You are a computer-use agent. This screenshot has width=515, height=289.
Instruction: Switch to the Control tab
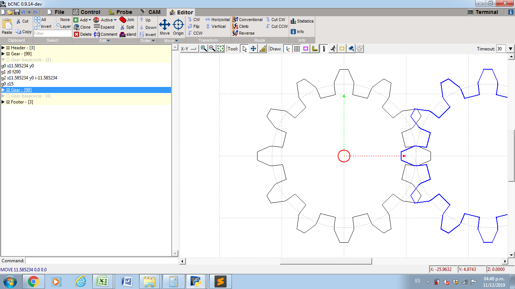pyautogui.click(x=87, y=12)
